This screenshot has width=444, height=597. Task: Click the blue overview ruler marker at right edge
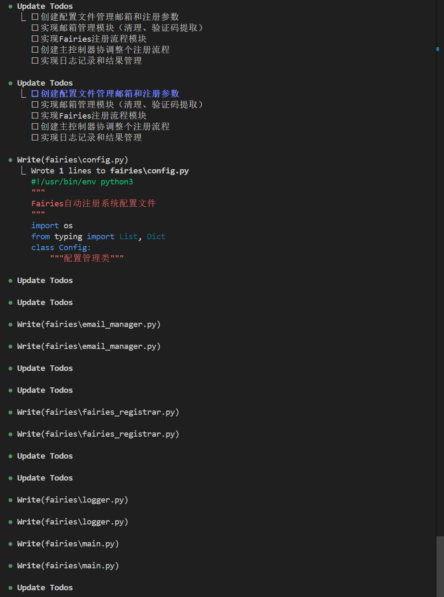pyautogui.click(x=438, y=49)
